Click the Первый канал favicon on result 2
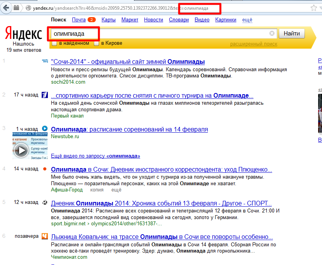The width and height of the screenshot is (322, 265). coord(45,95)
